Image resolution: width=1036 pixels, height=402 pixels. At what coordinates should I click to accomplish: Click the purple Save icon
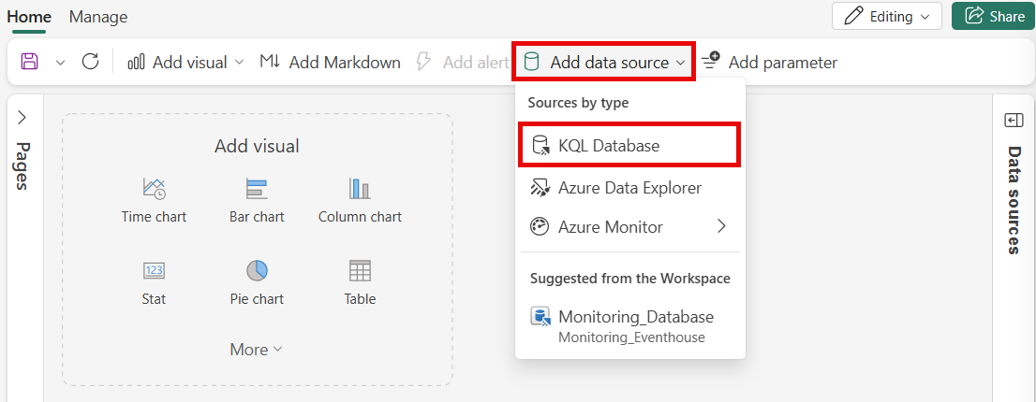(x=30, y=62)
